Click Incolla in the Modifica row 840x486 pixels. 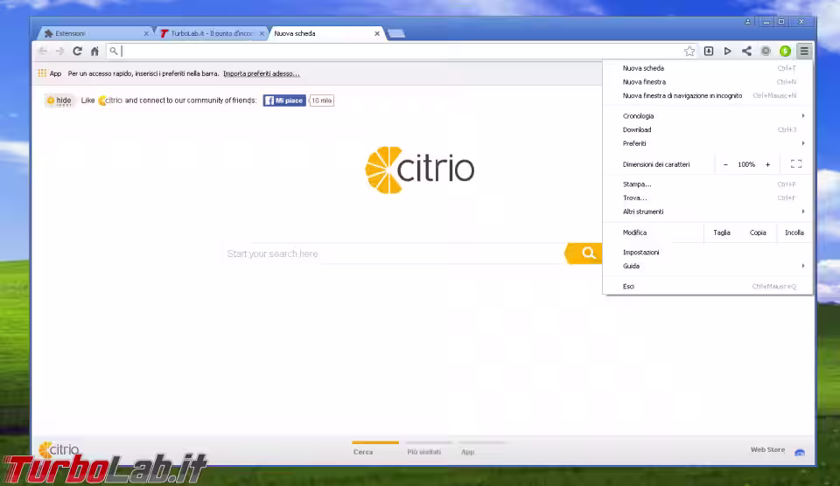(794, 233)
